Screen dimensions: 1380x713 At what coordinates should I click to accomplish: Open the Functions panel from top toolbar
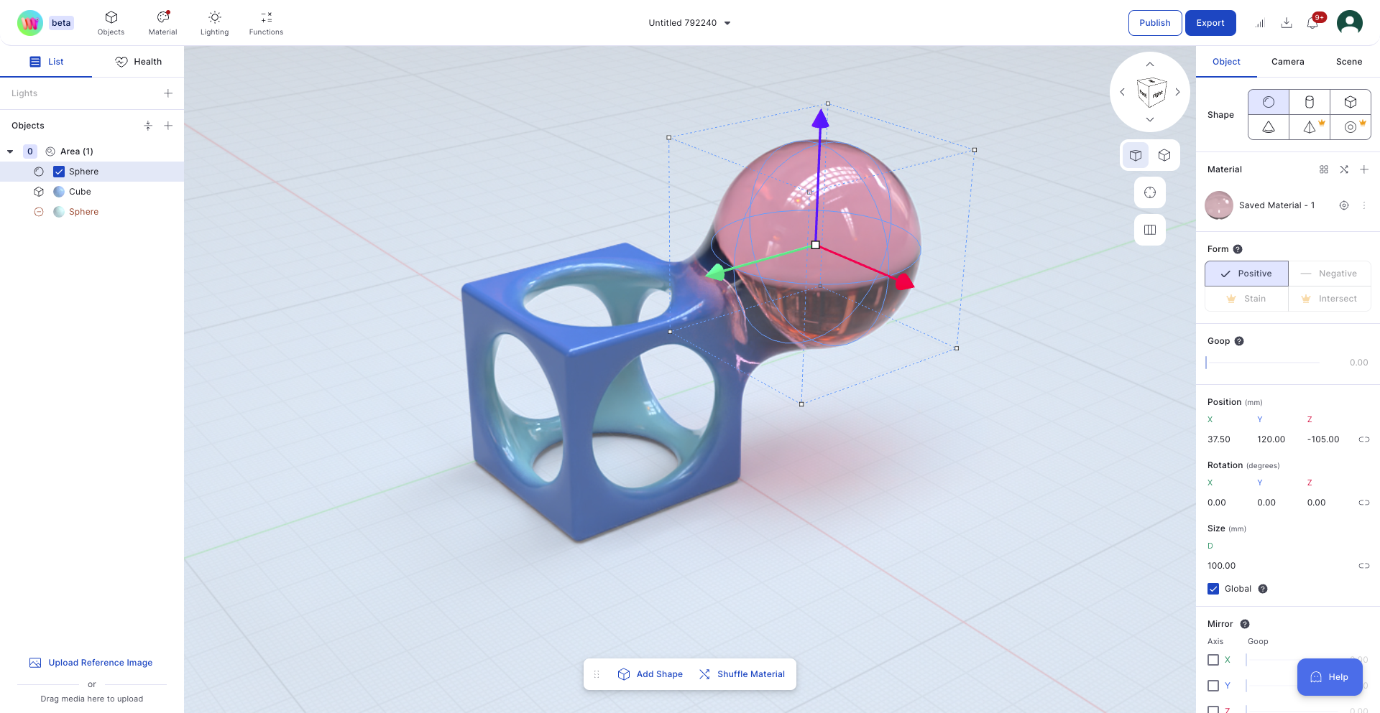[265, 22]
